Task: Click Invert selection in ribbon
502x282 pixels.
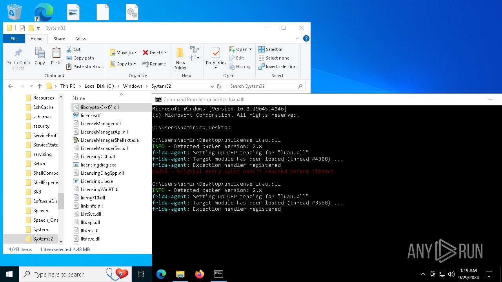Action: 277,67
